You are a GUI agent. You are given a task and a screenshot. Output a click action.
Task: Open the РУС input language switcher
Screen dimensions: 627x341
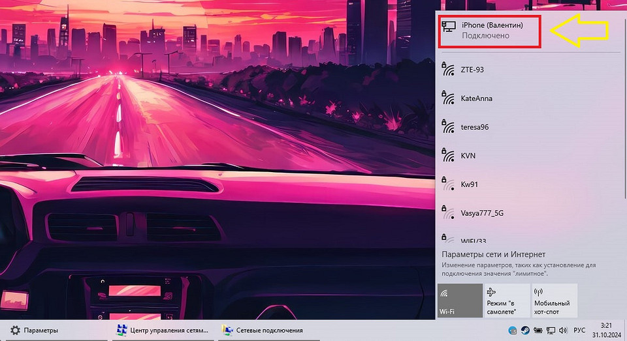click(579, 331)
